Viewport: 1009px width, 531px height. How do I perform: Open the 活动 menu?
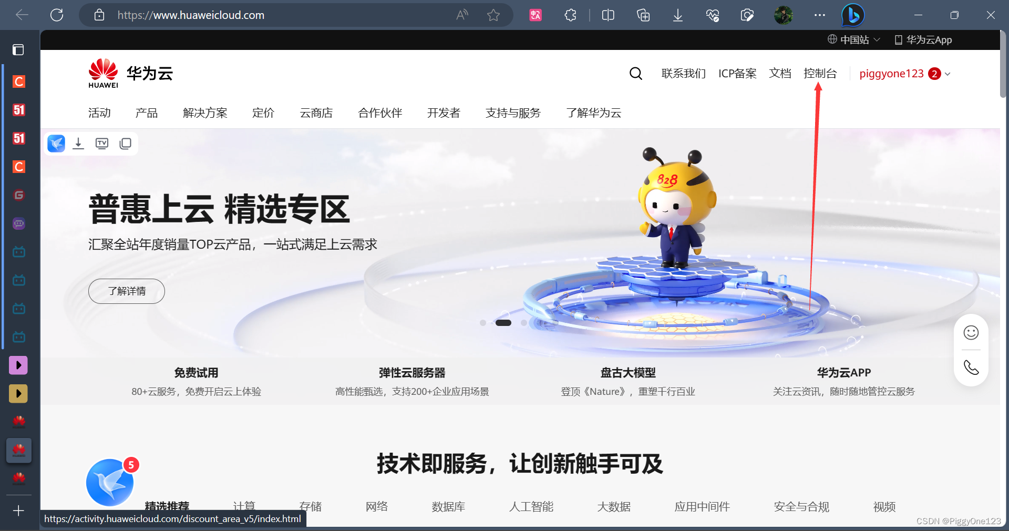coord(99,113)
